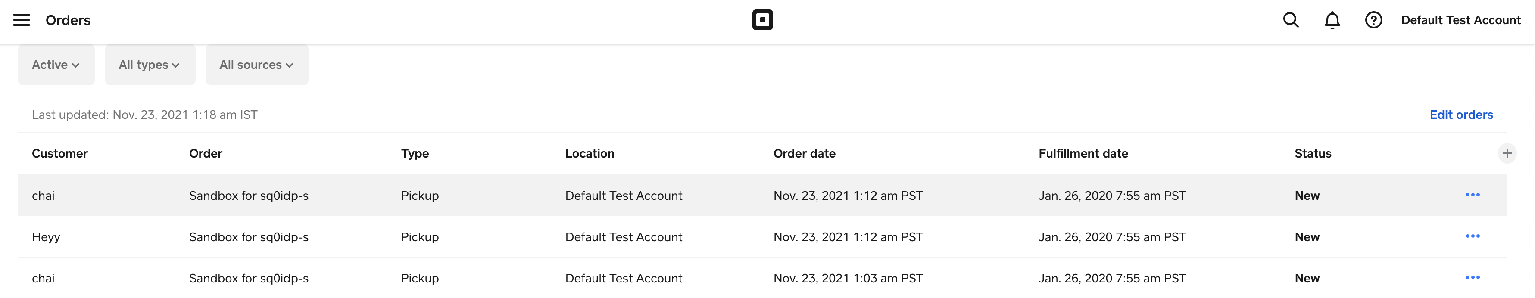Viewport: 1535px width, 298px height.
Task: Click the Square logo icon
Action: [x=762, y=20]
